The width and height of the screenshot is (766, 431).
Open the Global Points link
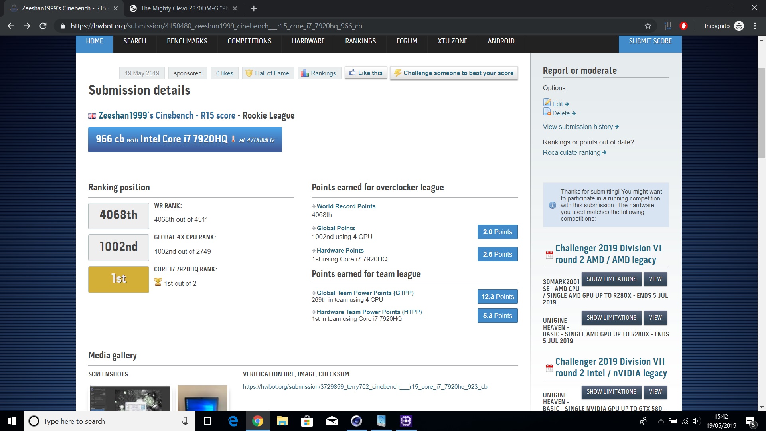pyautogui.click(x=336, y=228)
